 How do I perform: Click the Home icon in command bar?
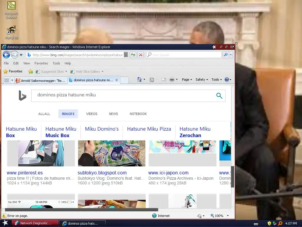139,80
